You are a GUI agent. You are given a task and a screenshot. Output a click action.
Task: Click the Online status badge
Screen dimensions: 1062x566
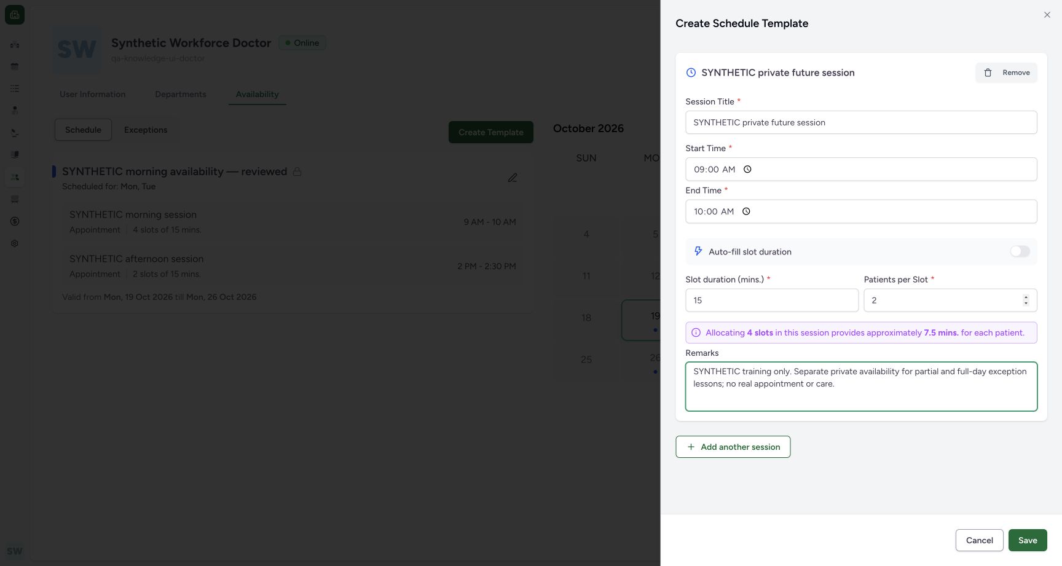(x=302, y=43)
